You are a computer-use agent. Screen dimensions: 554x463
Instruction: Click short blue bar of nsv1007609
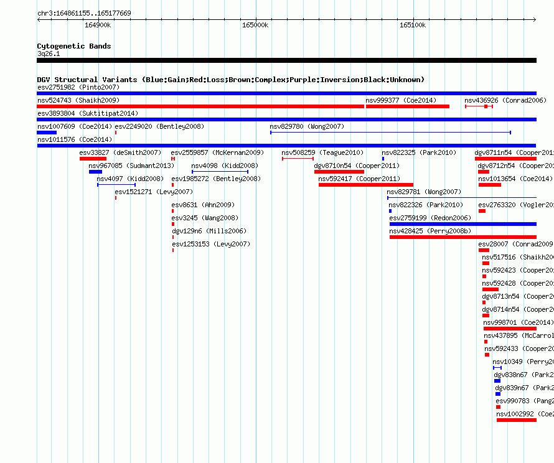point(47,133)
